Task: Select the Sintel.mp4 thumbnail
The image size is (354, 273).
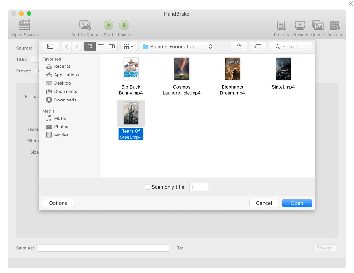Action: coord(283,69)
